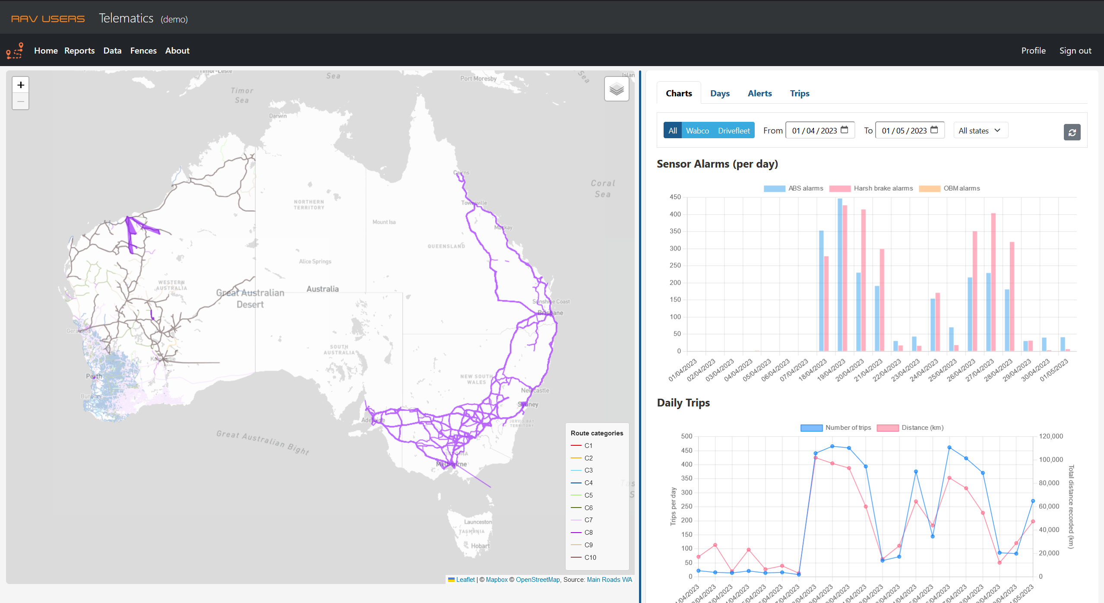This screenshot has width=1104, height=603.
Task: Toggle the Distance (km) legend entry
Action: click(x=922, y=428)
